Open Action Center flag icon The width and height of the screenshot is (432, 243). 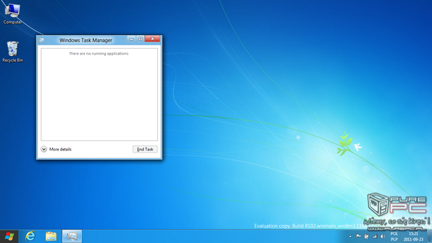coord(358,236)
